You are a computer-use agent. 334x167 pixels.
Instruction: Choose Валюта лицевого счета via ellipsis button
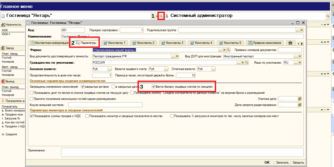(166, 69)
